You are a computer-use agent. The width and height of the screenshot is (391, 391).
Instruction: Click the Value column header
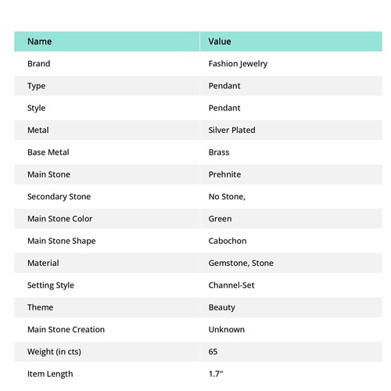coord(220,41)
